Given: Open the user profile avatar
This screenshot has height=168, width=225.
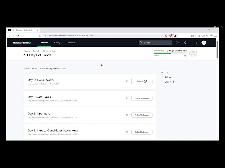Looking at the screenshot, I should pos(204,43).
